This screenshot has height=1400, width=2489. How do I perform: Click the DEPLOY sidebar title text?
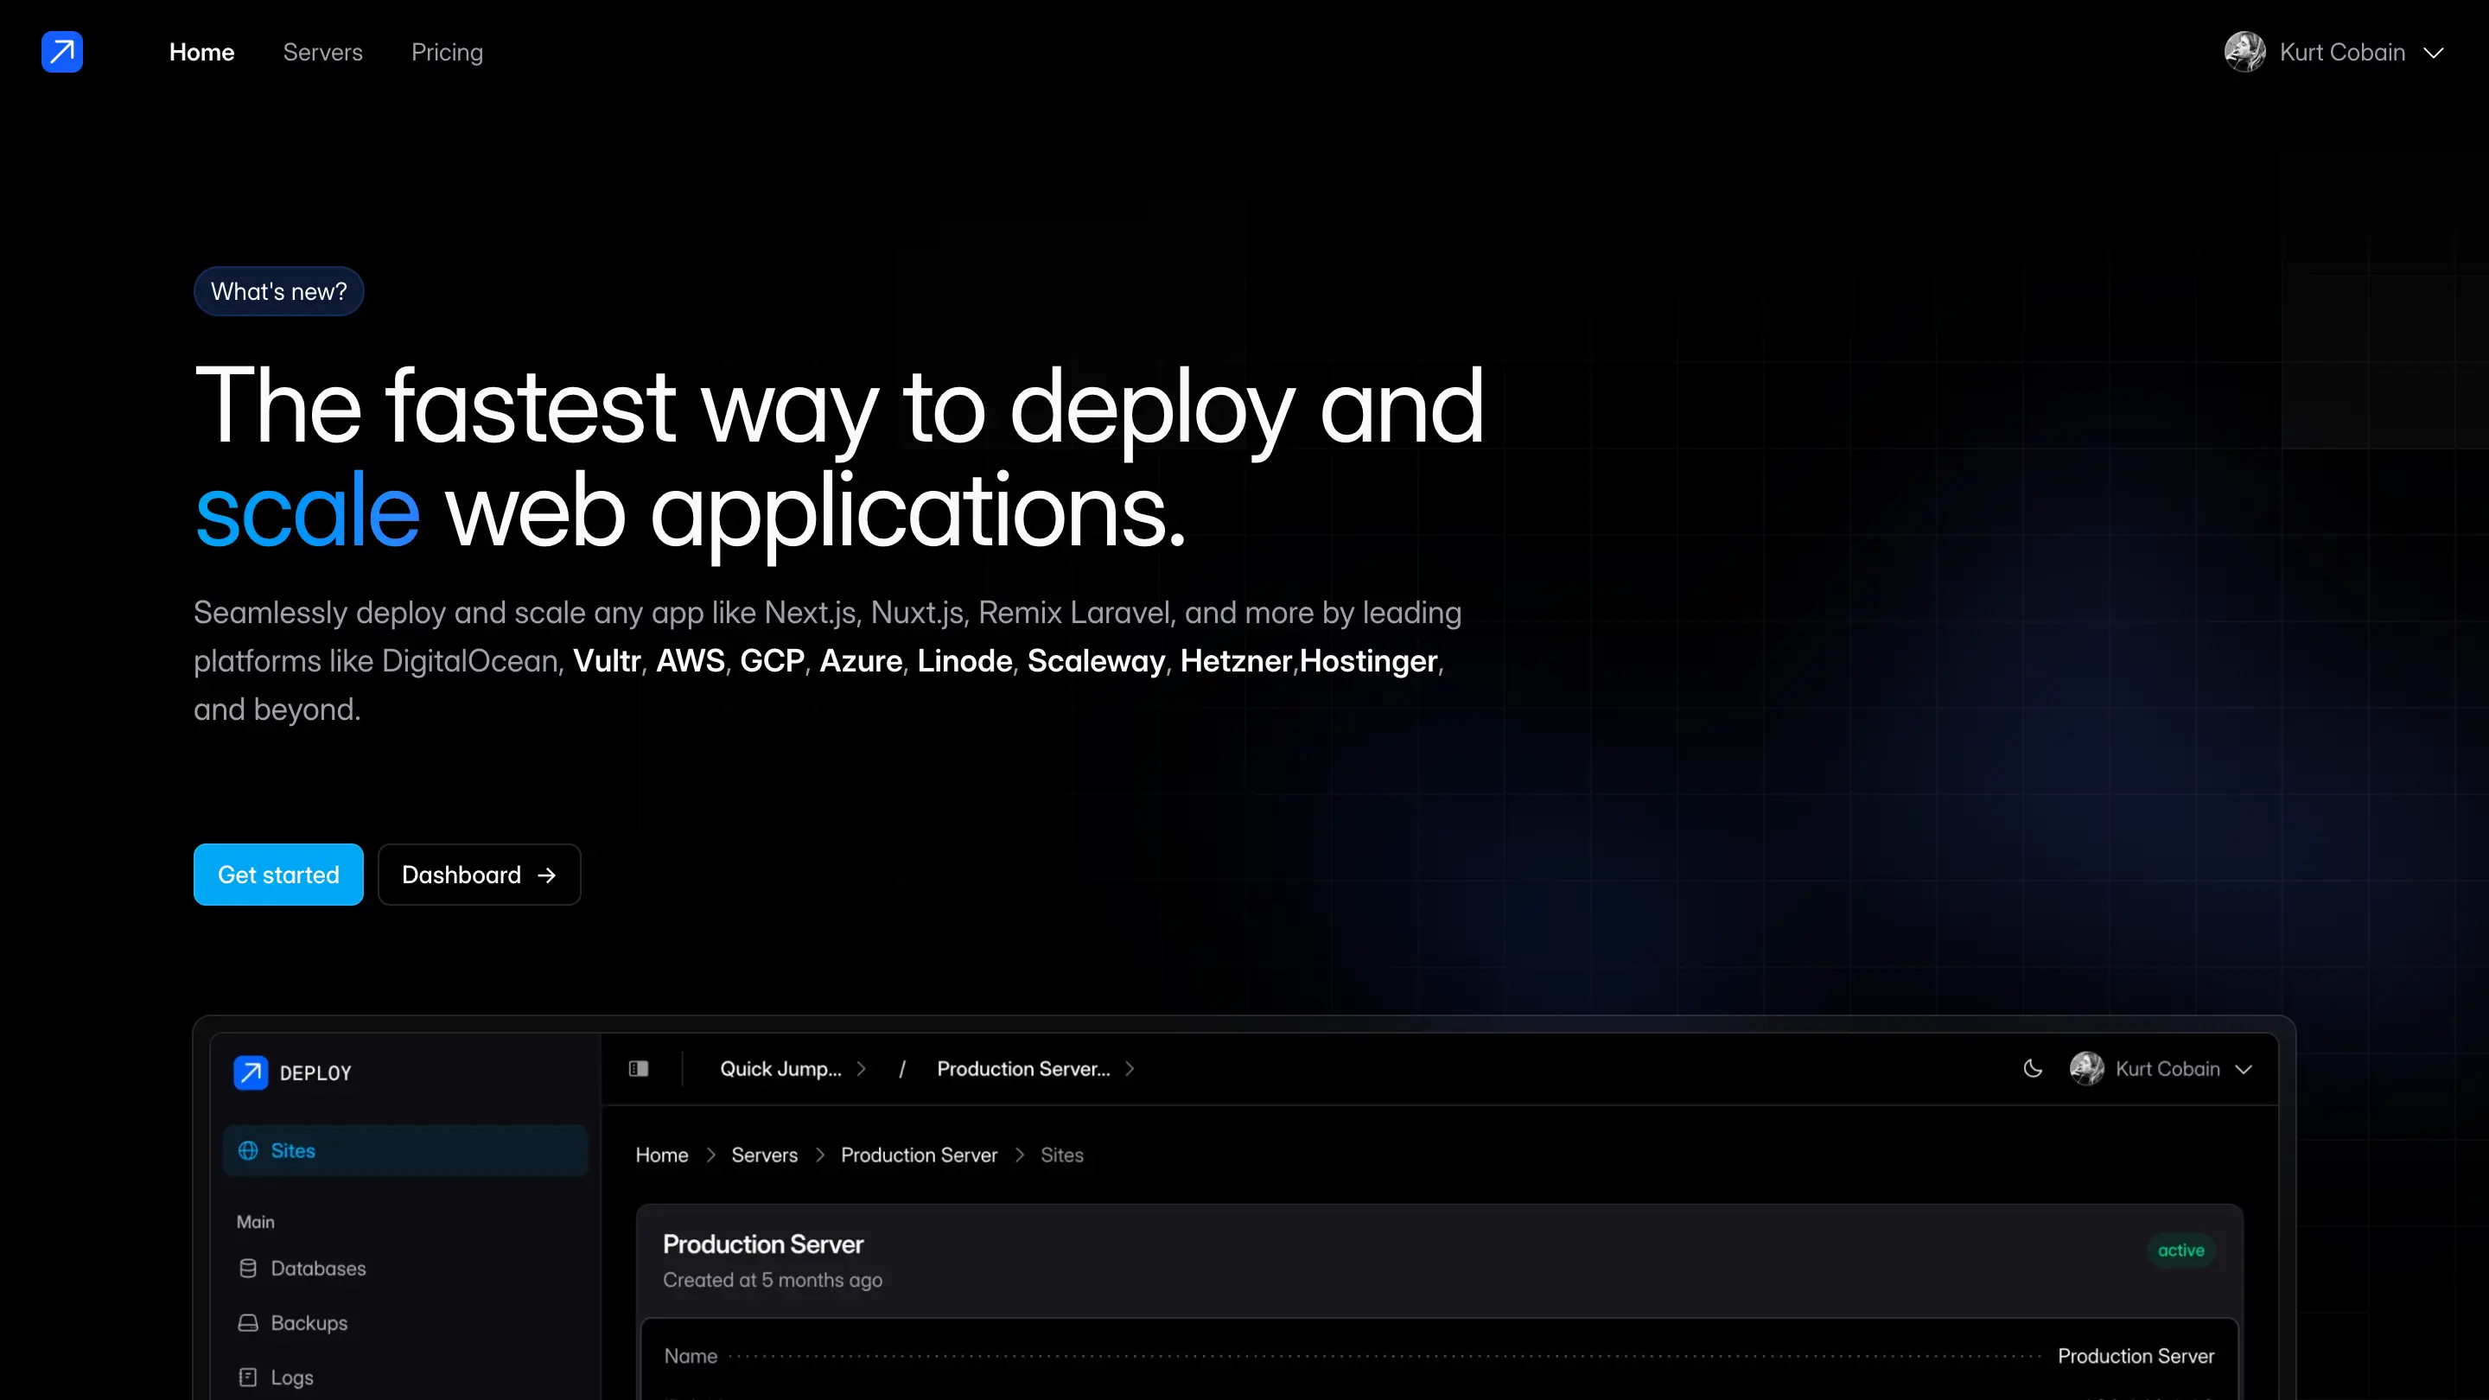[315, 1073]
